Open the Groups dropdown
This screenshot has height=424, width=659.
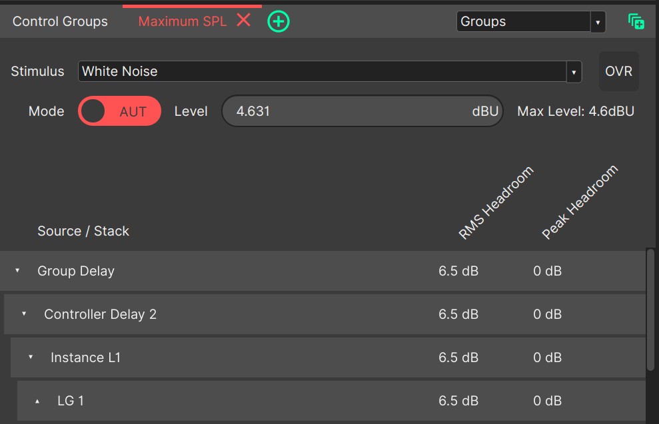click(530, 21)
